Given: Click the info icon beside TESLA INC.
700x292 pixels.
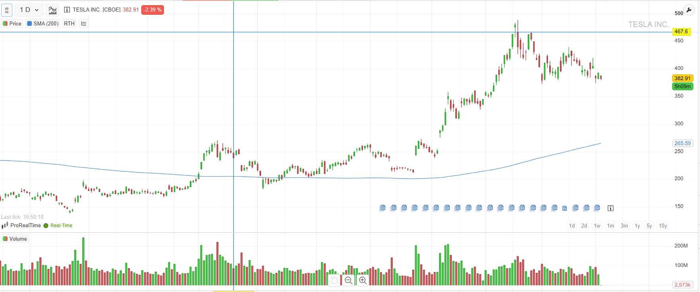Looking at the screenshot, I should pos(67,10).
